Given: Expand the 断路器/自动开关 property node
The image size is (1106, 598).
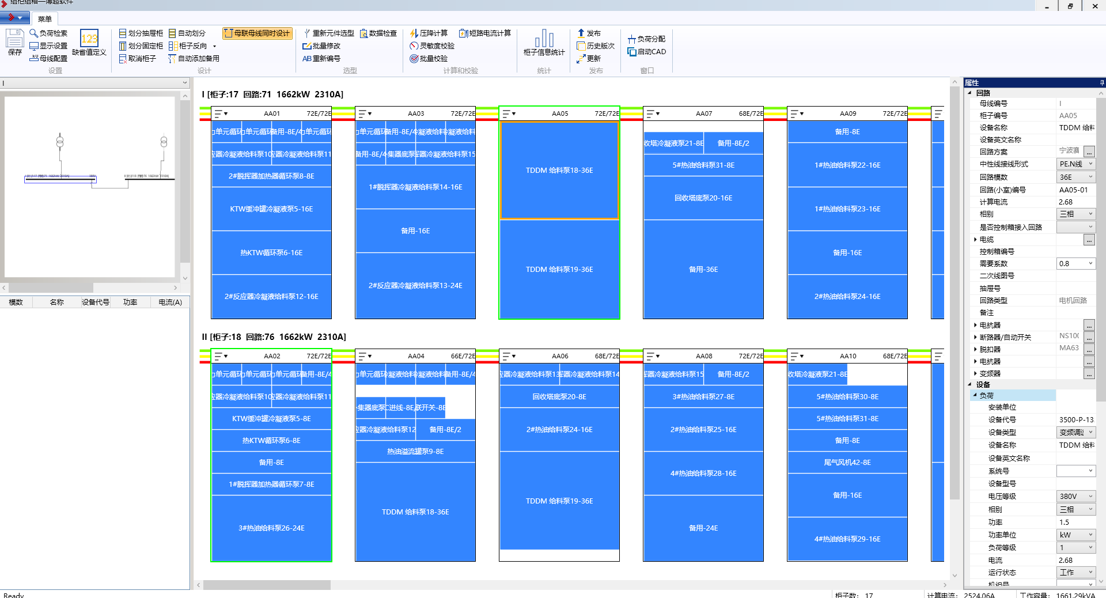Looking at the screenshot, I should tap(975, 338).
